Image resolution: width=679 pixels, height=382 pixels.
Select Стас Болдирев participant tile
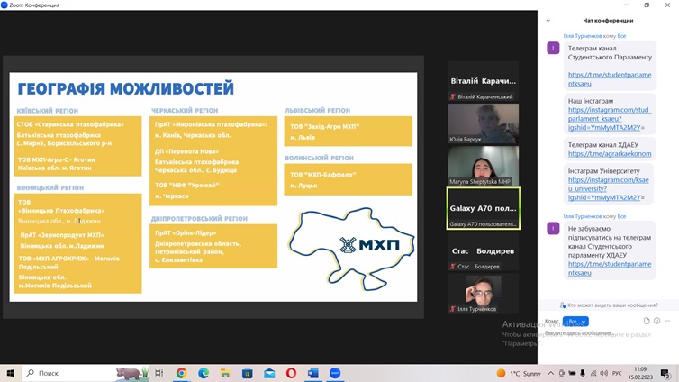(484, 250)
